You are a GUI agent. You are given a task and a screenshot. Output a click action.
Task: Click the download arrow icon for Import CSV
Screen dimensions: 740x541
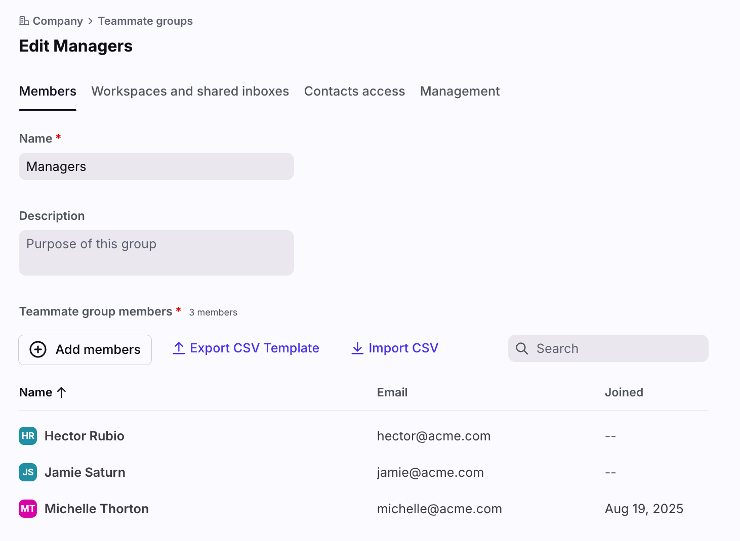point(357,348)
